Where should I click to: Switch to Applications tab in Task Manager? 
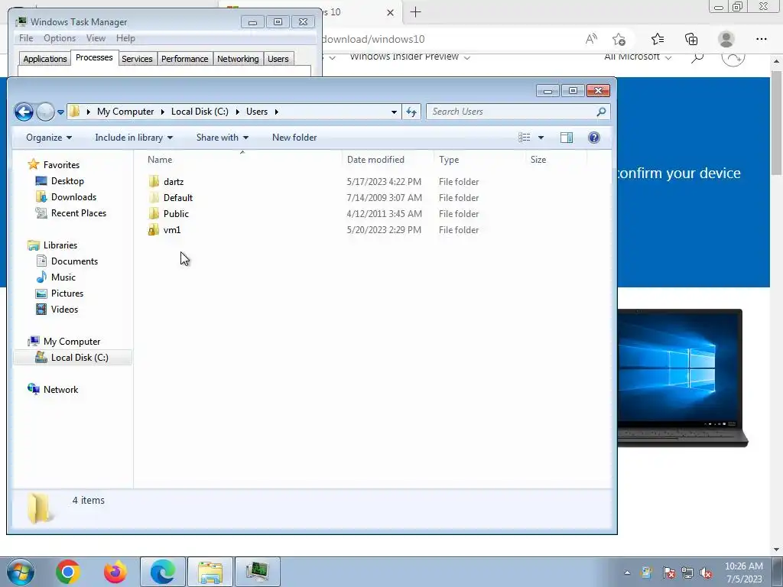pos(45,59)
